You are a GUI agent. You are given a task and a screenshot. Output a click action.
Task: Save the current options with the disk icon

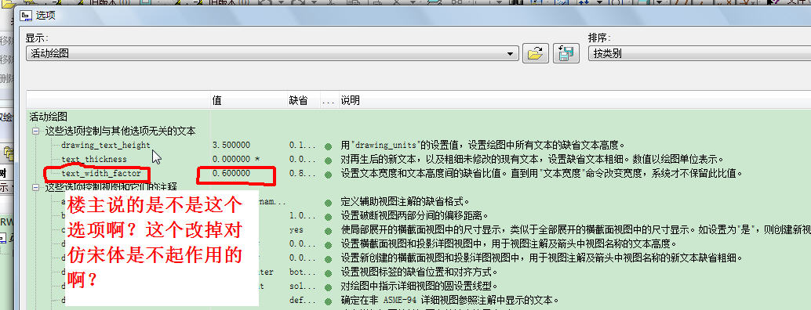pos(566,53)
